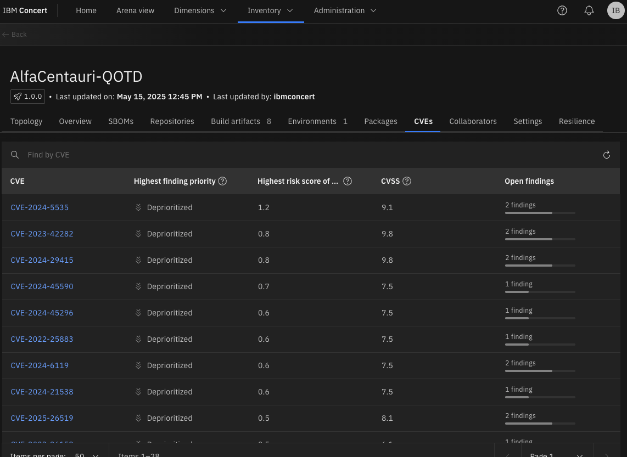Viewport: 627px width, 457px height.
Task: Click the magnifier icon in the CVE search bar
Action: coord(15,155)
